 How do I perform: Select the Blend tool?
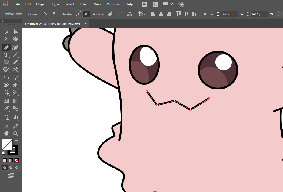15,109
